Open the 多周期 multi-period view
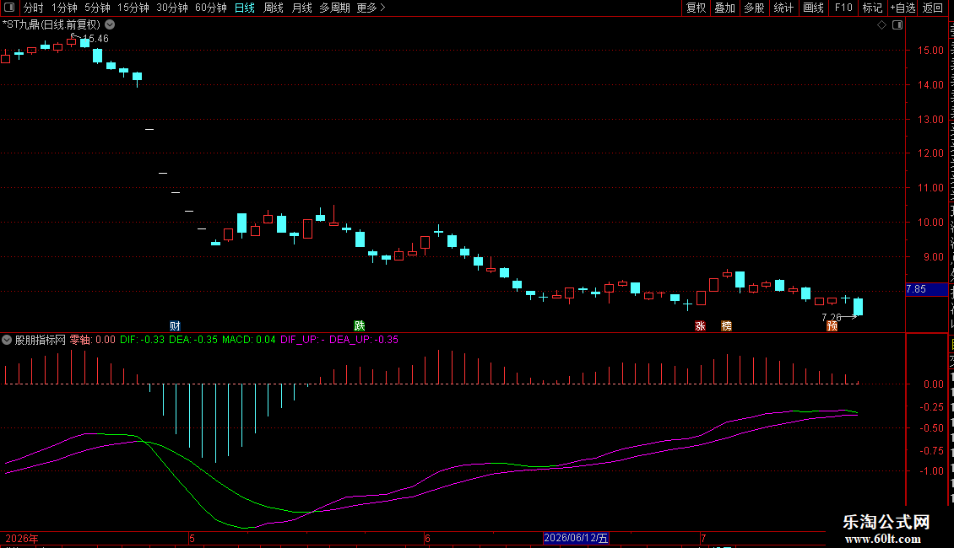The height and width of the screenshot is (548, 954). [x=334, y=8]
